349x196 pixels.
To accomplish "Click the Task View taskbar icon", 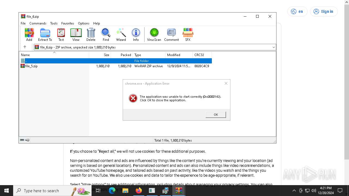I will [x=98, y=191].
